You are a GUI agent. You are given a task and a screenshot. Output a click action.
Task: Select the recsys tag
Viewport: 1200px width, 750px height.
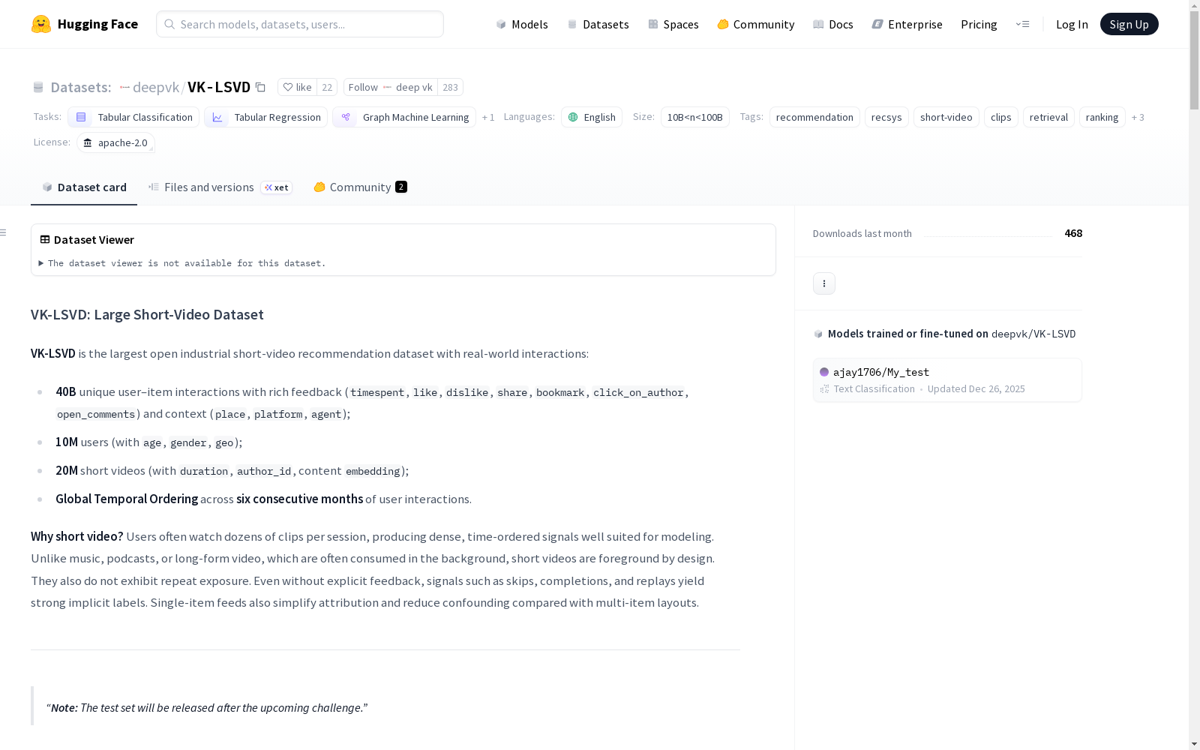[x=886, y=117]
